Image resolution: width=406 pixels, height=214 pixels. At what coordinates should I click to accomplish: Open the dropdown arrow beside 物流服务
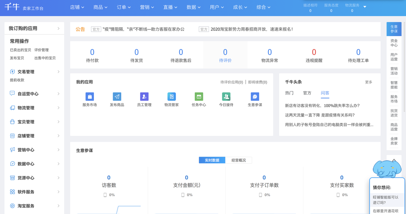coord(365,7)
